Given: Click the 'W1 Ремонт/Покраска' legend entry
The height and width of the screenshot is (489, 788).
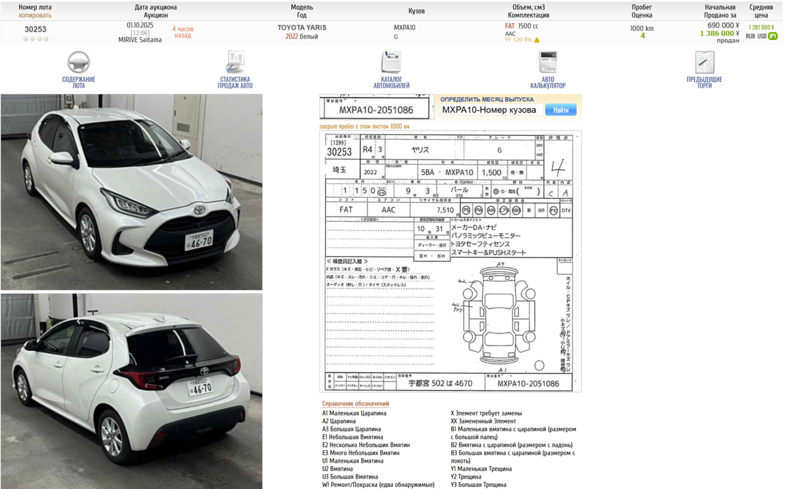Looking at the screenshot, I should tap(378, 484).
